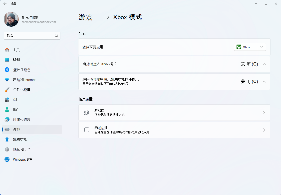The width and height of the screenshot is (281, 195).
Task: Click the search magnifier icon
Action: [56, 36]
